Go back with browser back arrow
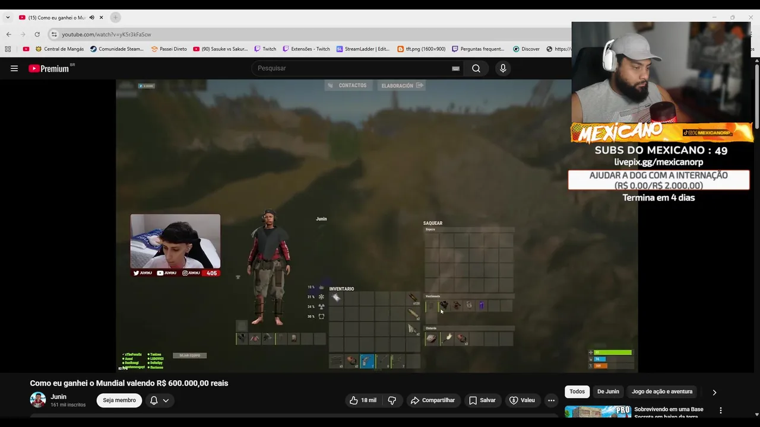The height and width of the screenshot is (427, 760). (9, 34)
